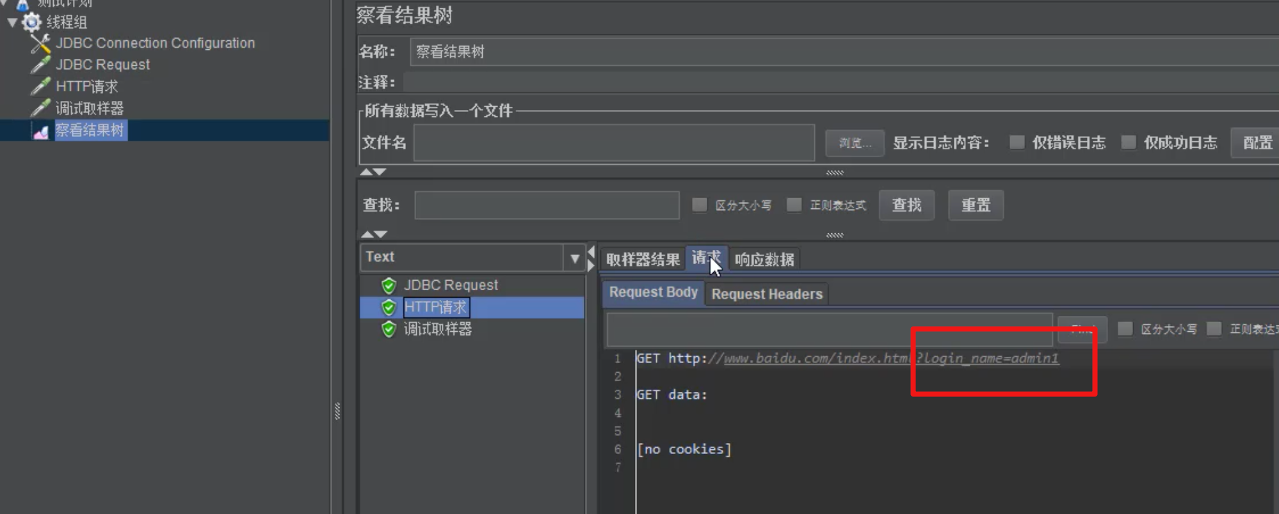The height and width of the screenshot is (514, 1279).
Task: Switch to 取样器结果 tab
Action: coord(643,260)
